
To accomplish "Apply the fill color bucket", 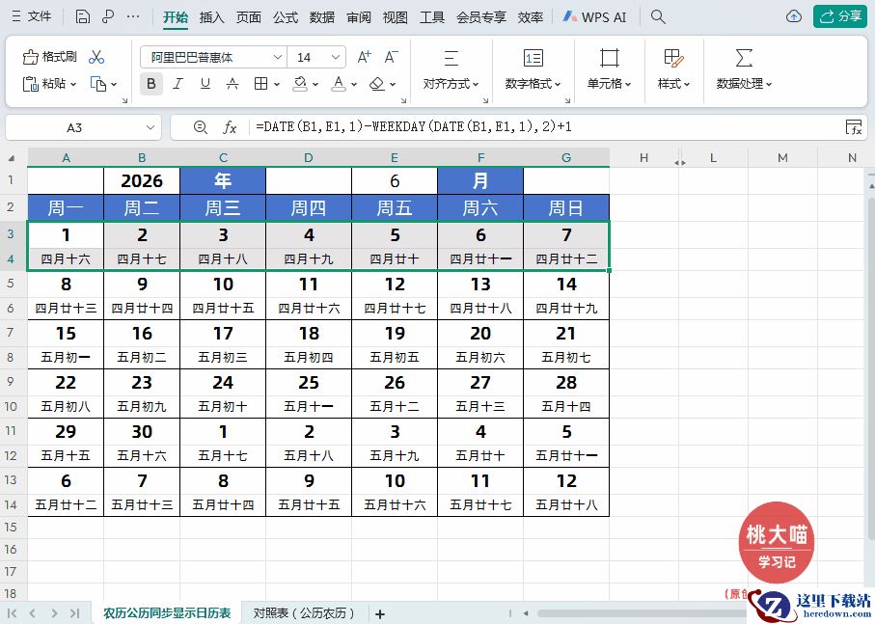I will [300, 84].
